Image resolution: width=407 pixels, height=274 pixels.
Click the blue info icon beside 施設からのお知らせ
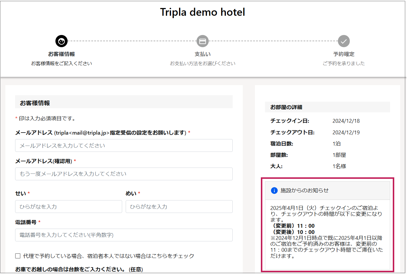tap(274, 190)
